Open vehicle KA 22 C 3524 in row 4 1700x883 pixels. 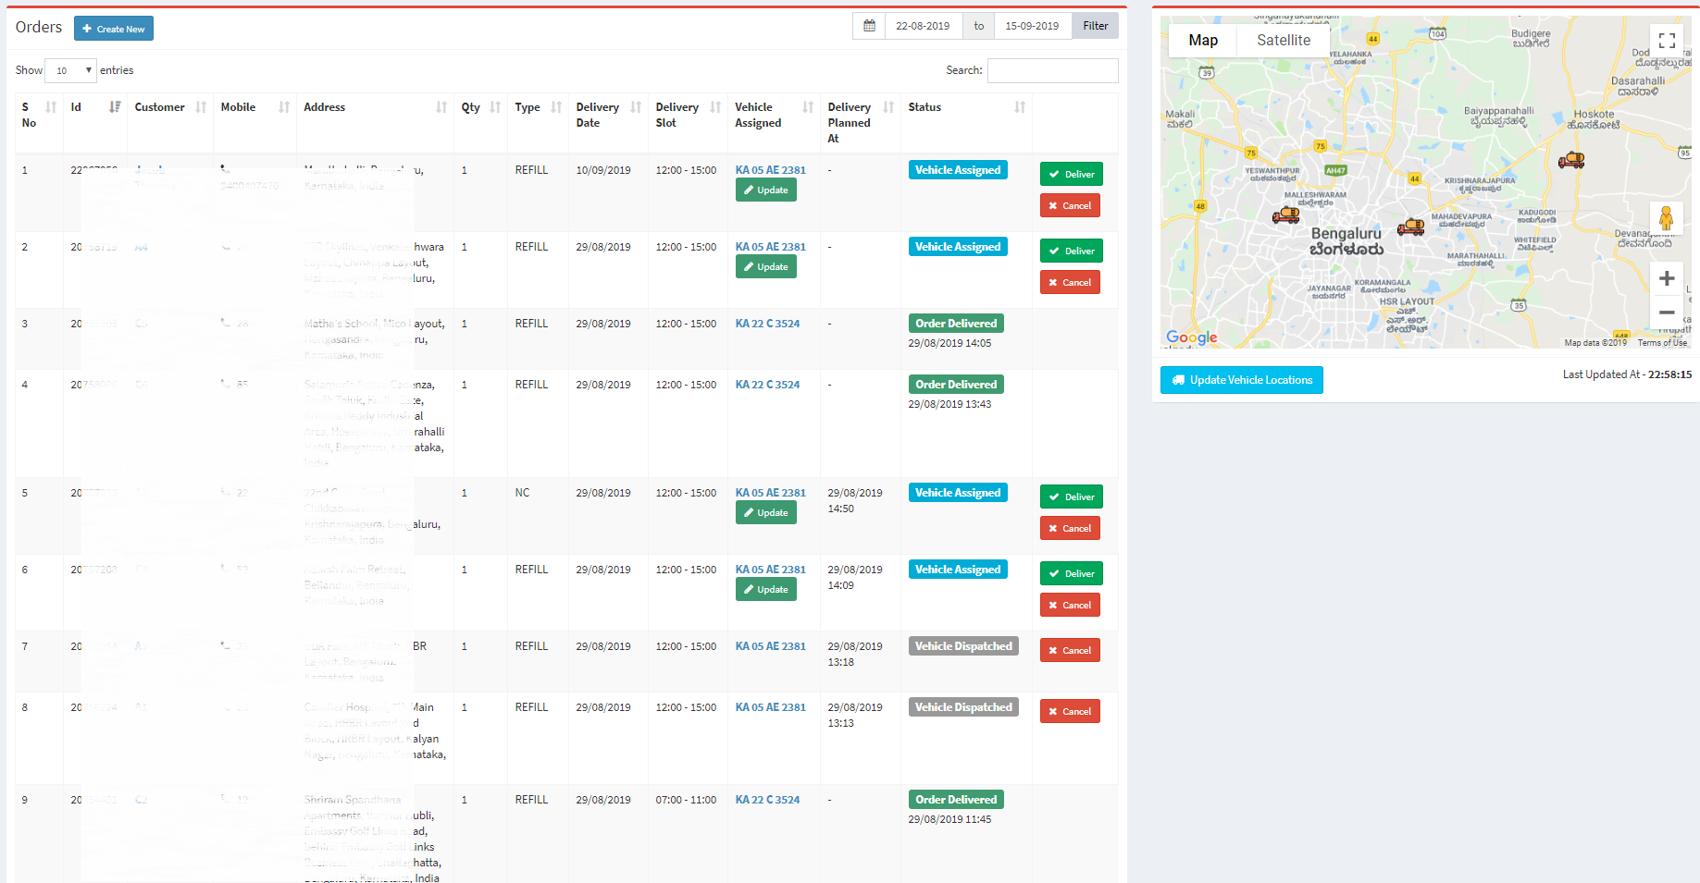(x=767, y=385)
